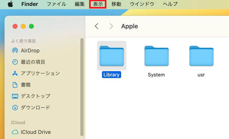Click the Apple window title

tap(130, 26)
